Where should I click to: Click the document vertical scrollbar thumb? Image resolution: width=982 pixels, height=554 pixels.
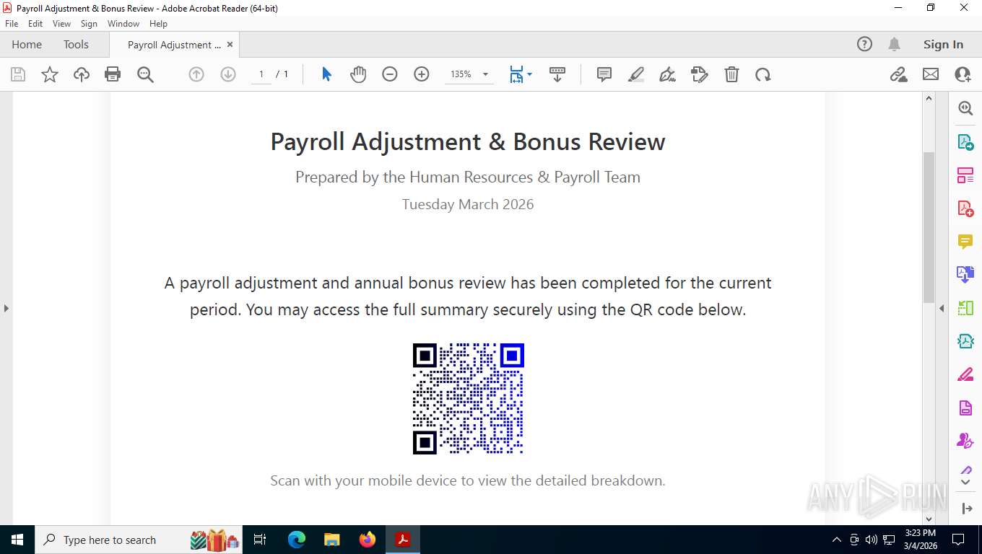point(929,227)
